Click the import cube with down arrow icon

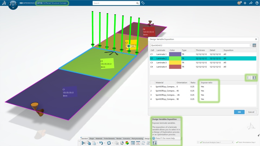pyautogui.click(x=122, y=143)
